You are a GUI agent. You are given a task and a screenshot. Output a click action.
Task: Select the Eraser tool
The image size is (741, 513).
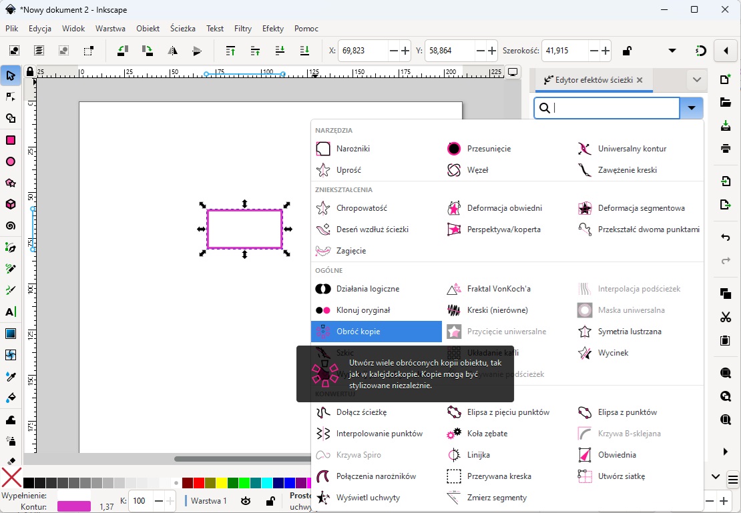(11, 461)
